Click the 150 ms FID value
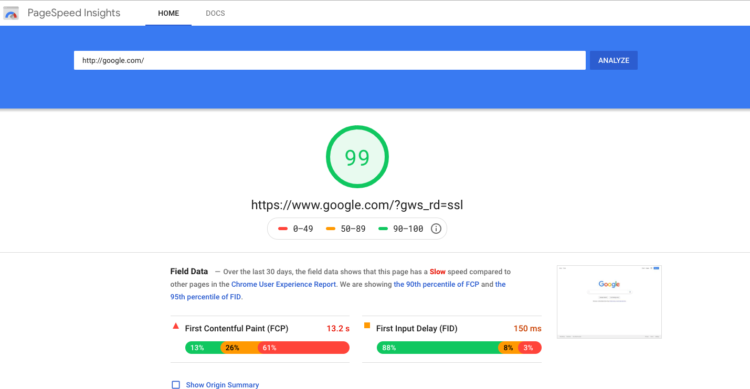The image size is (750, 389). [x=527, y=329]
